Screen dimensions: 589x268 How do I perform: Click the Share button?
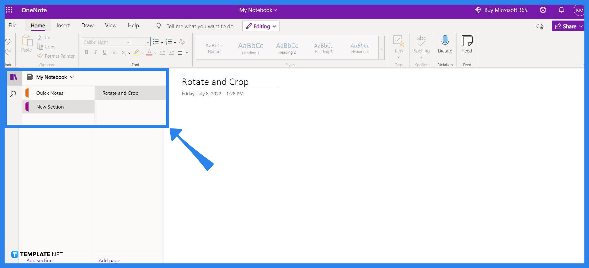(568, 26)
